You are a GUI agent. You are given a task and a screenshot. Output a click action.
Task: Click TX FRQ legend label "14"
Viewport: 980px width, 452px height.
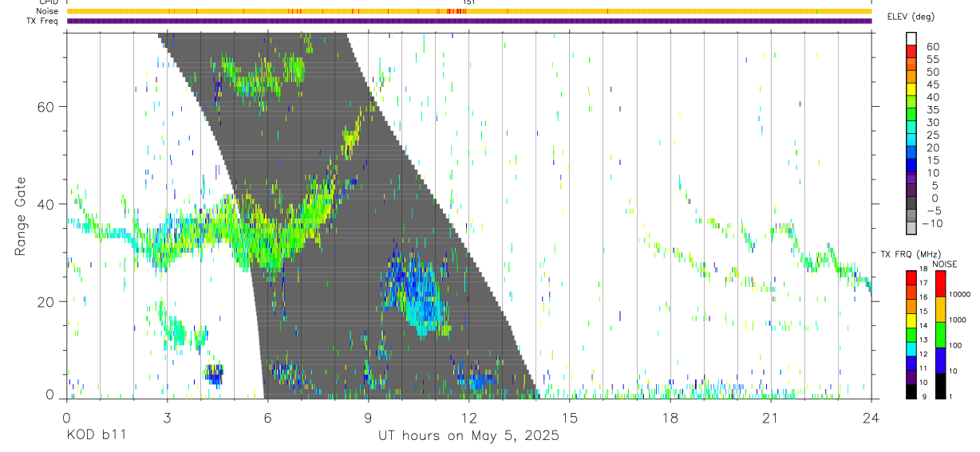point(923,325)
